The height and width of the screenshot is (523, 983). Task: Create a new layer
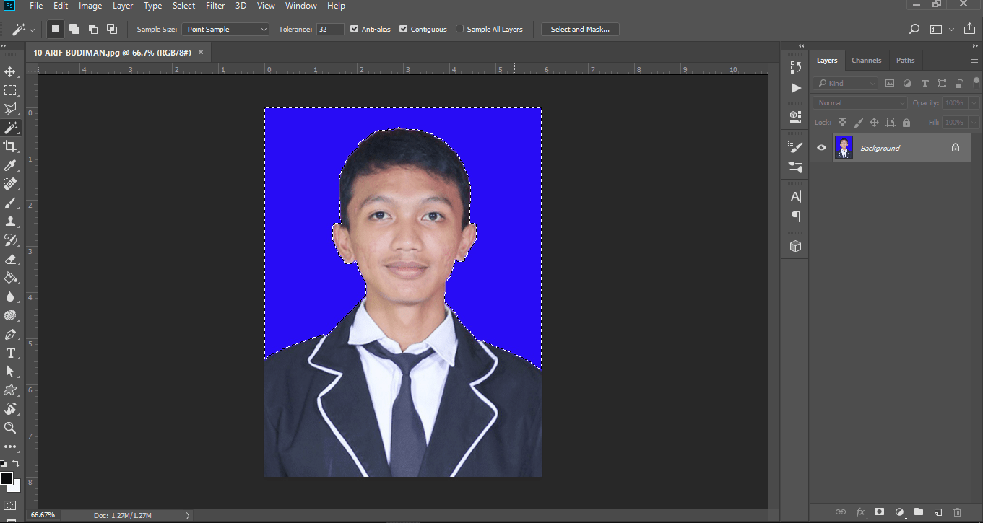pyautogui.click(x=937, y=511)
